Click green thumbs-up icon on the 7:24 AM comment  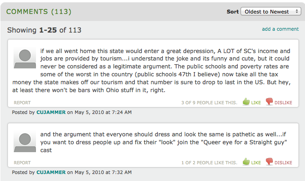(x=246, y=101)
